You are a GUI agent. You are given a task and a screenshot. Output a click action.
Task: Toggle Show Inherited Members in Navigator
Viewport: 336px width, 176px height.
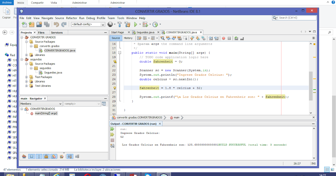pos(24,156)
